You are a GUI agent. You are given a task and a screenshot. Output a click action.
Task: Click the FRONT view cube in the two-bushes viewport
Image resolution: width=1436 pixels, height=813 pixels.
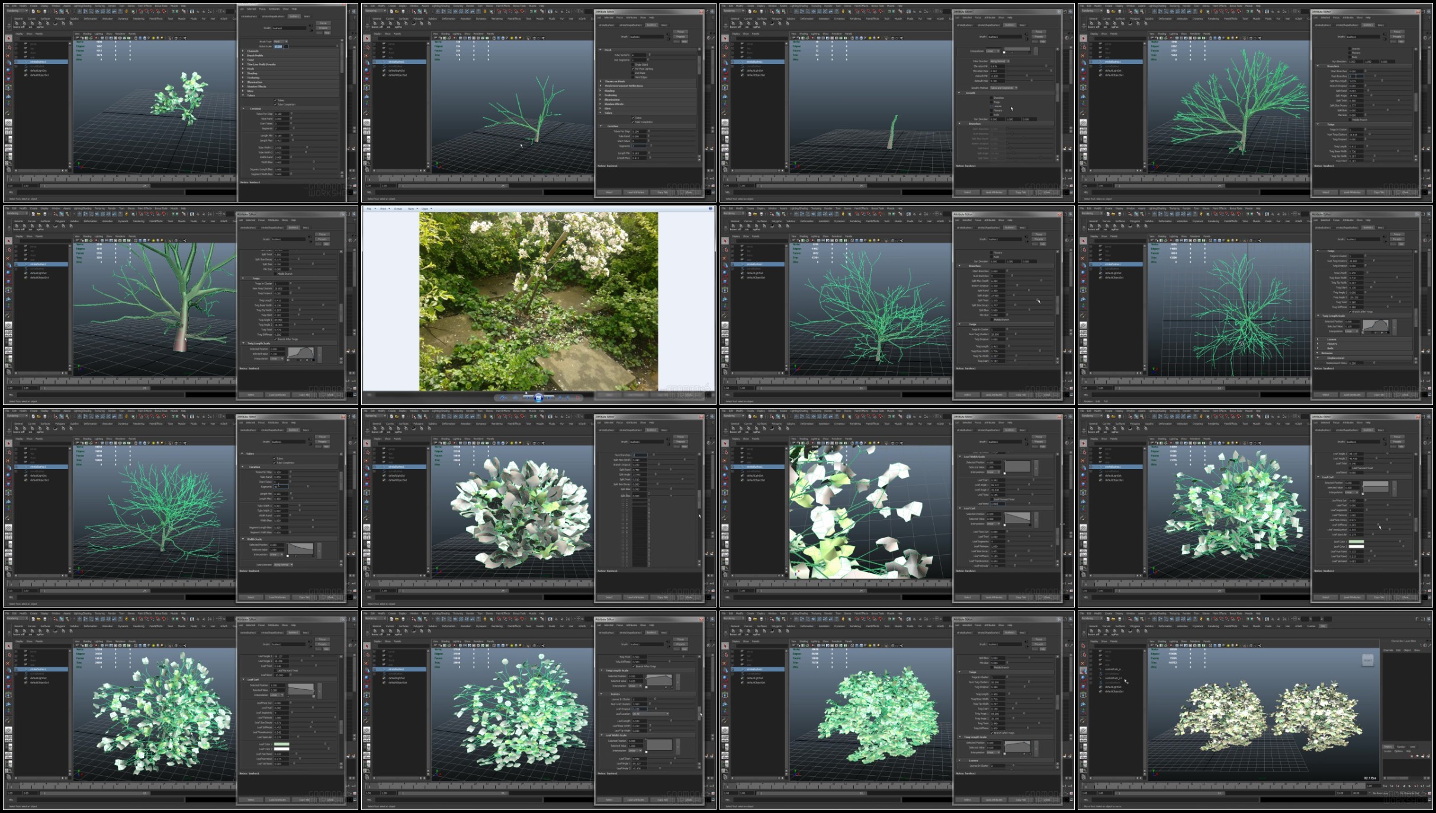point(1368,660)
